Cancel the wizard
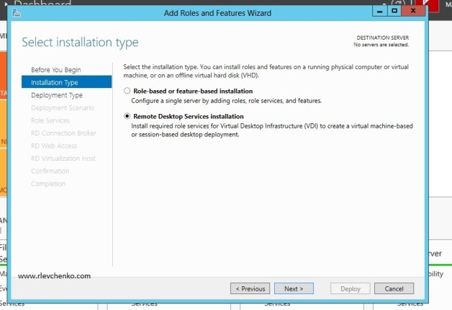 click(394, 288)
